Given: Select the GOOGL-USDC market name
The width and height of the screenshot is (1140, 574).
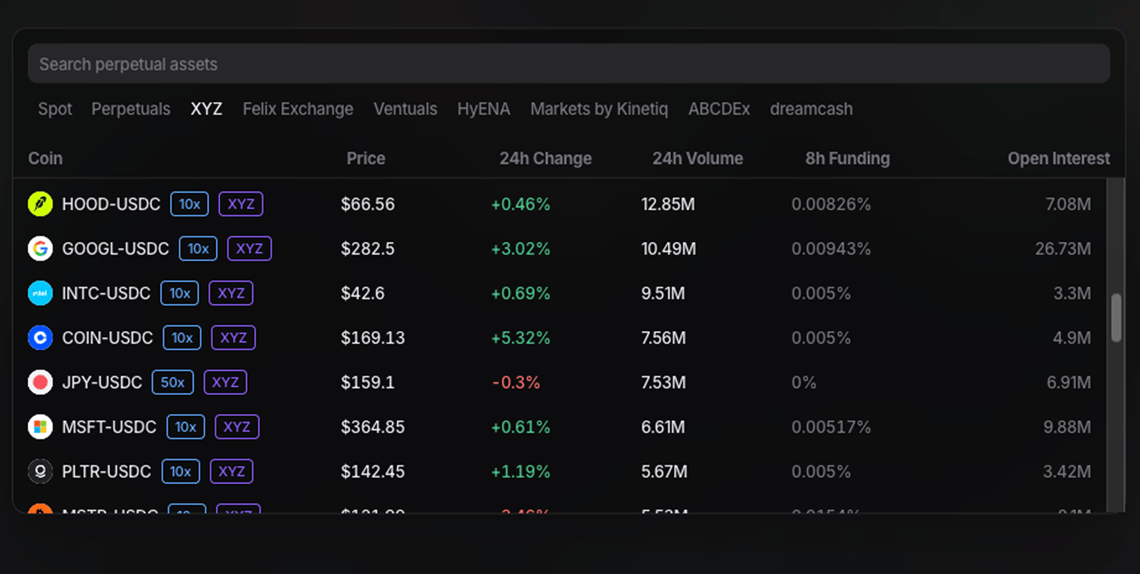Looking at the screenshot, I should (116, 249).
